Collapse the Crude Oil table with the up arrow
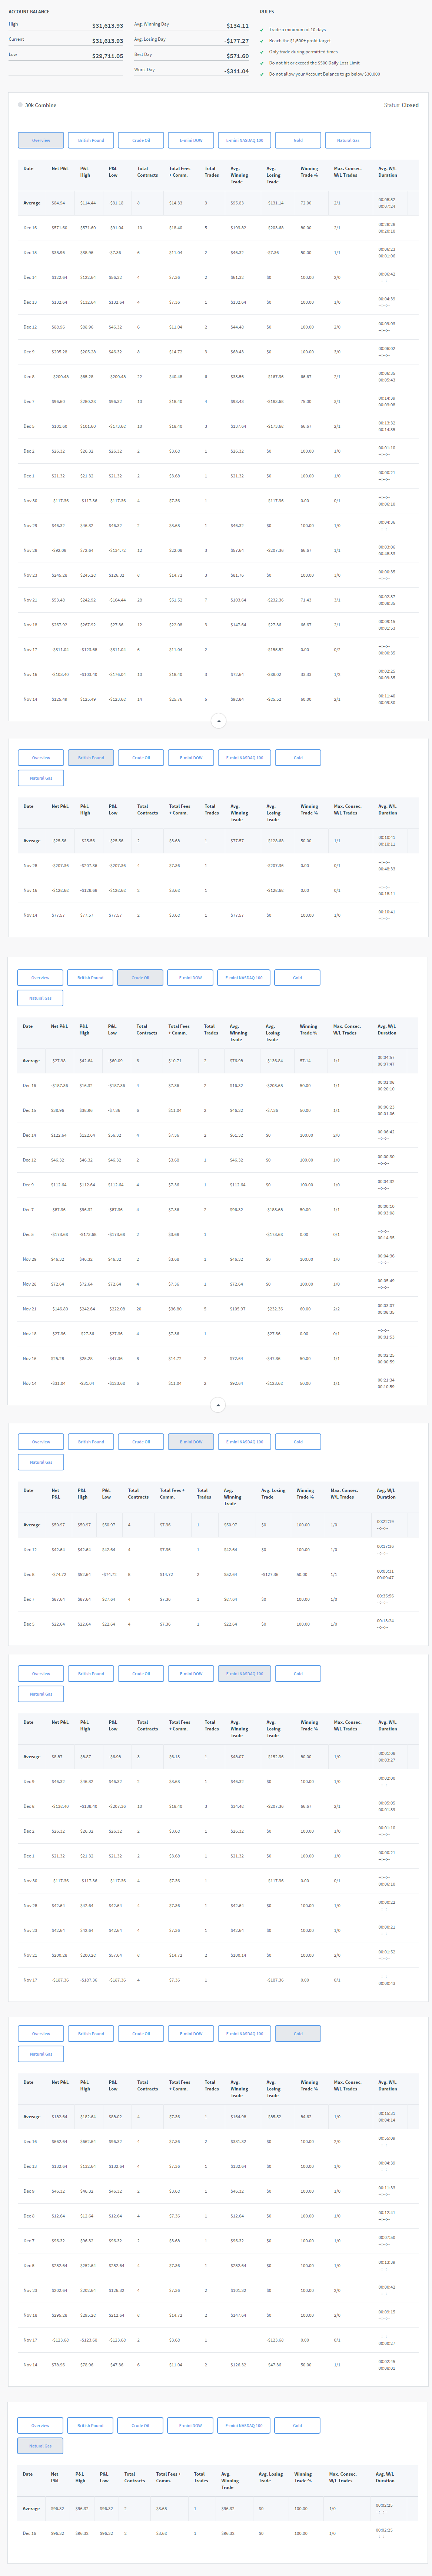The width and height of the screenshot is (432, 2576). (x=218, y=1405)
